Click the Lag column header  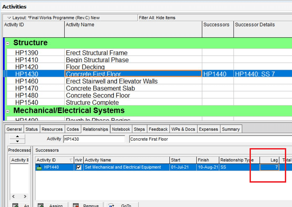point(269,160)
